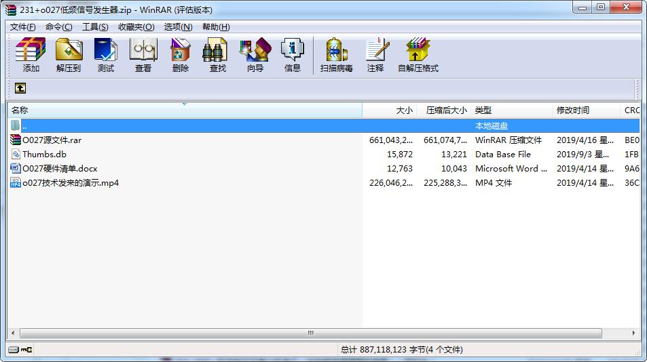This screenshot has width=647, height=362.
Task: Click the 661,043,2... size cell
Action: point(391,140)
